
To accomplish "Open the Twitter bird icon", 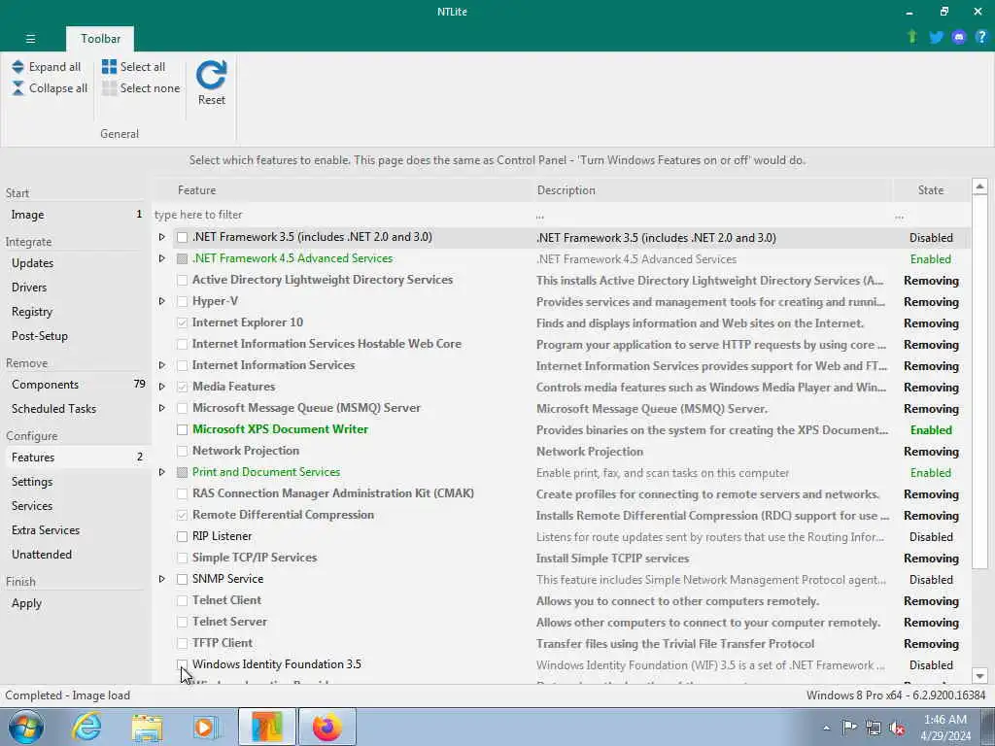I will [936, 38].
